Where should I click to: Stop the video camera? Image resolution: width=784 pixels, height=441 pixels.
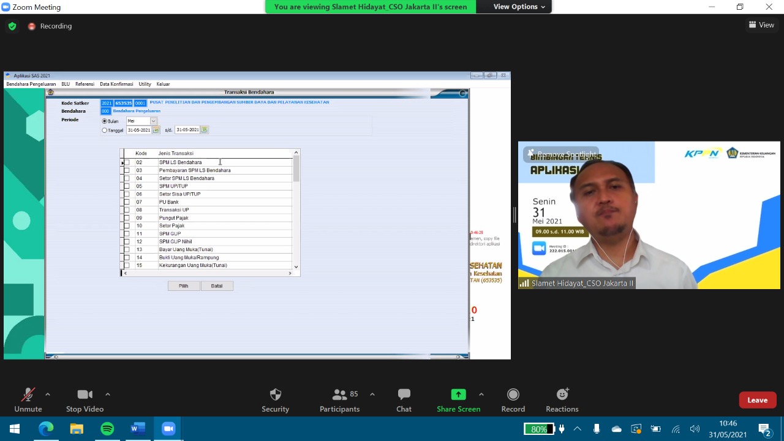[85, 400]
